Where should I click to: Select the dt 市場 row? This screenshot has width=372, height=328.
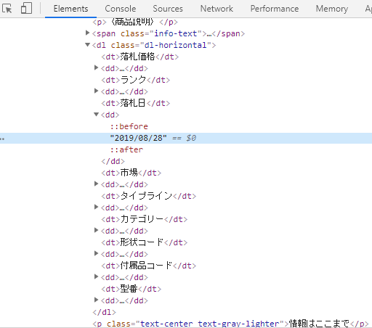click(x=132, y=173)
